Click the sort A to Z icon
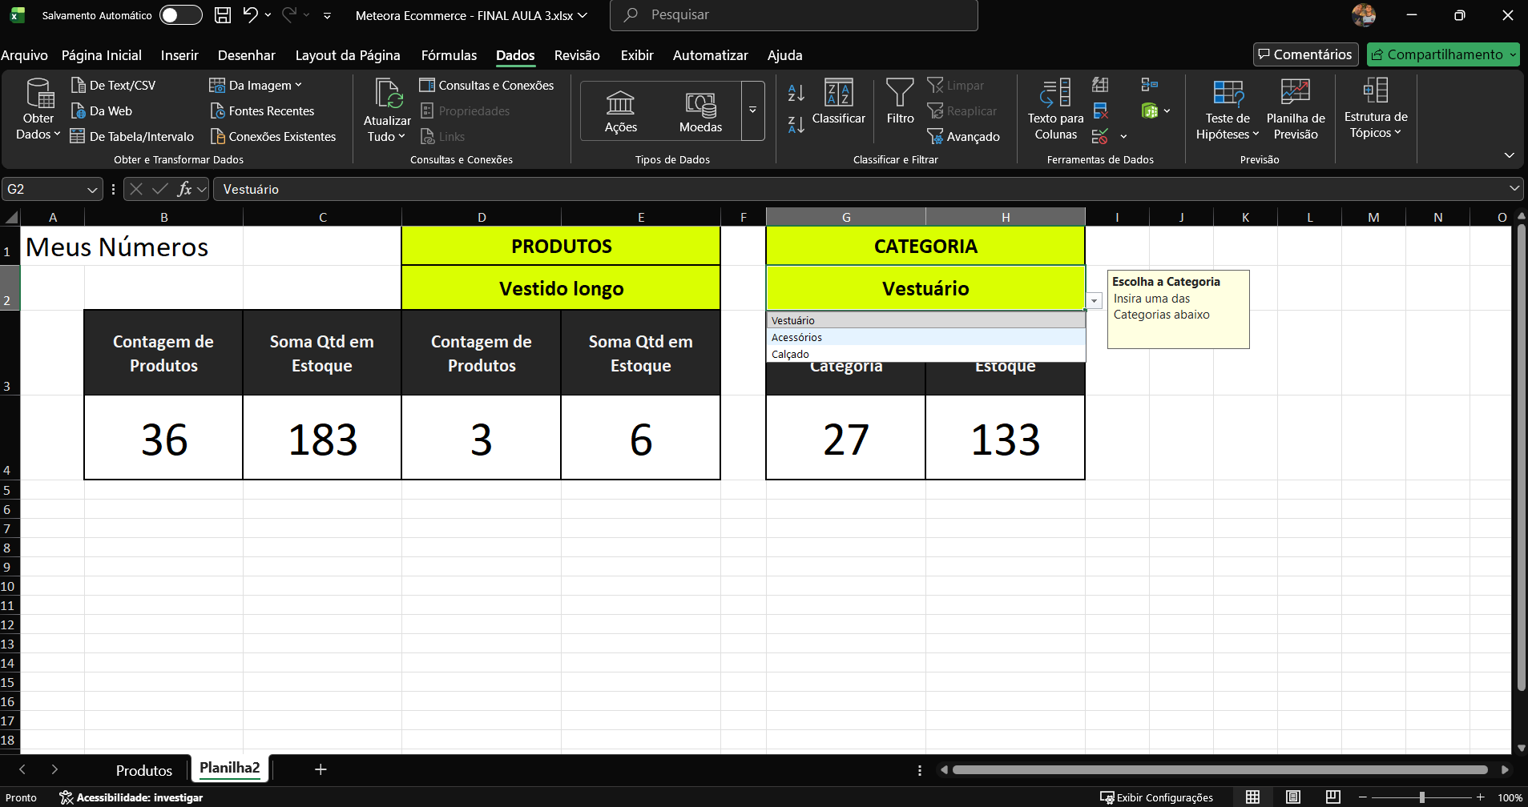The height and width of the screenshot is (807, 1528). (796, 93)
